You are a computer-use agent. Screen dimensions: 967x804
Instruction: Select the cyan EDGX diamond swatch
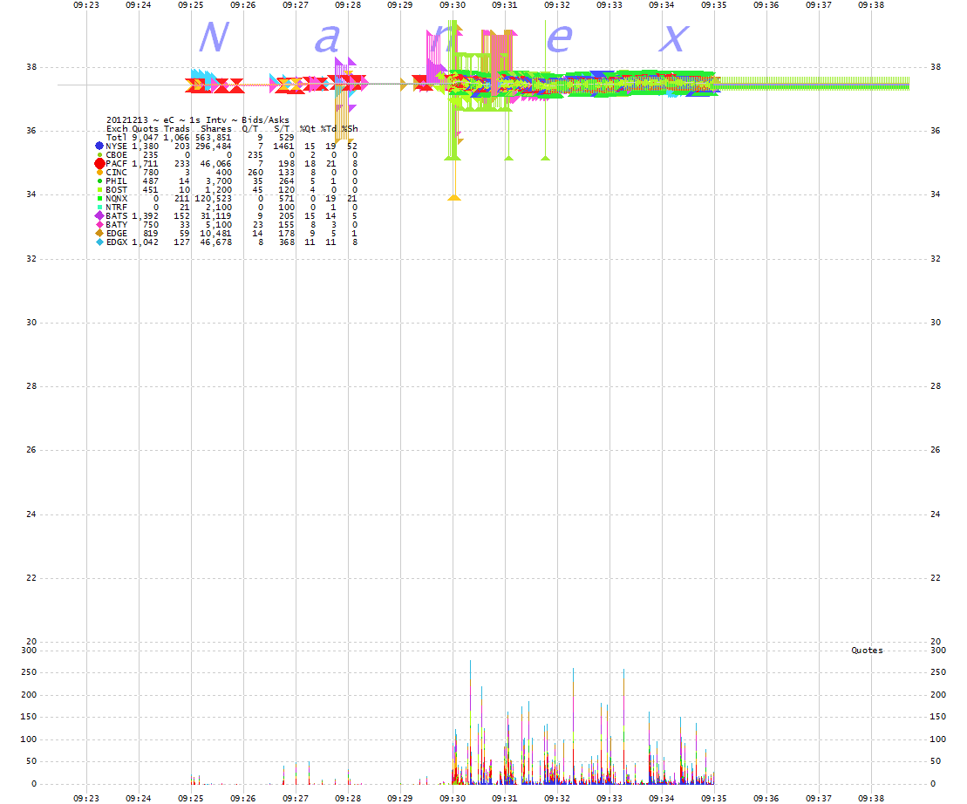pyautogui.click(x=100, y=242)
